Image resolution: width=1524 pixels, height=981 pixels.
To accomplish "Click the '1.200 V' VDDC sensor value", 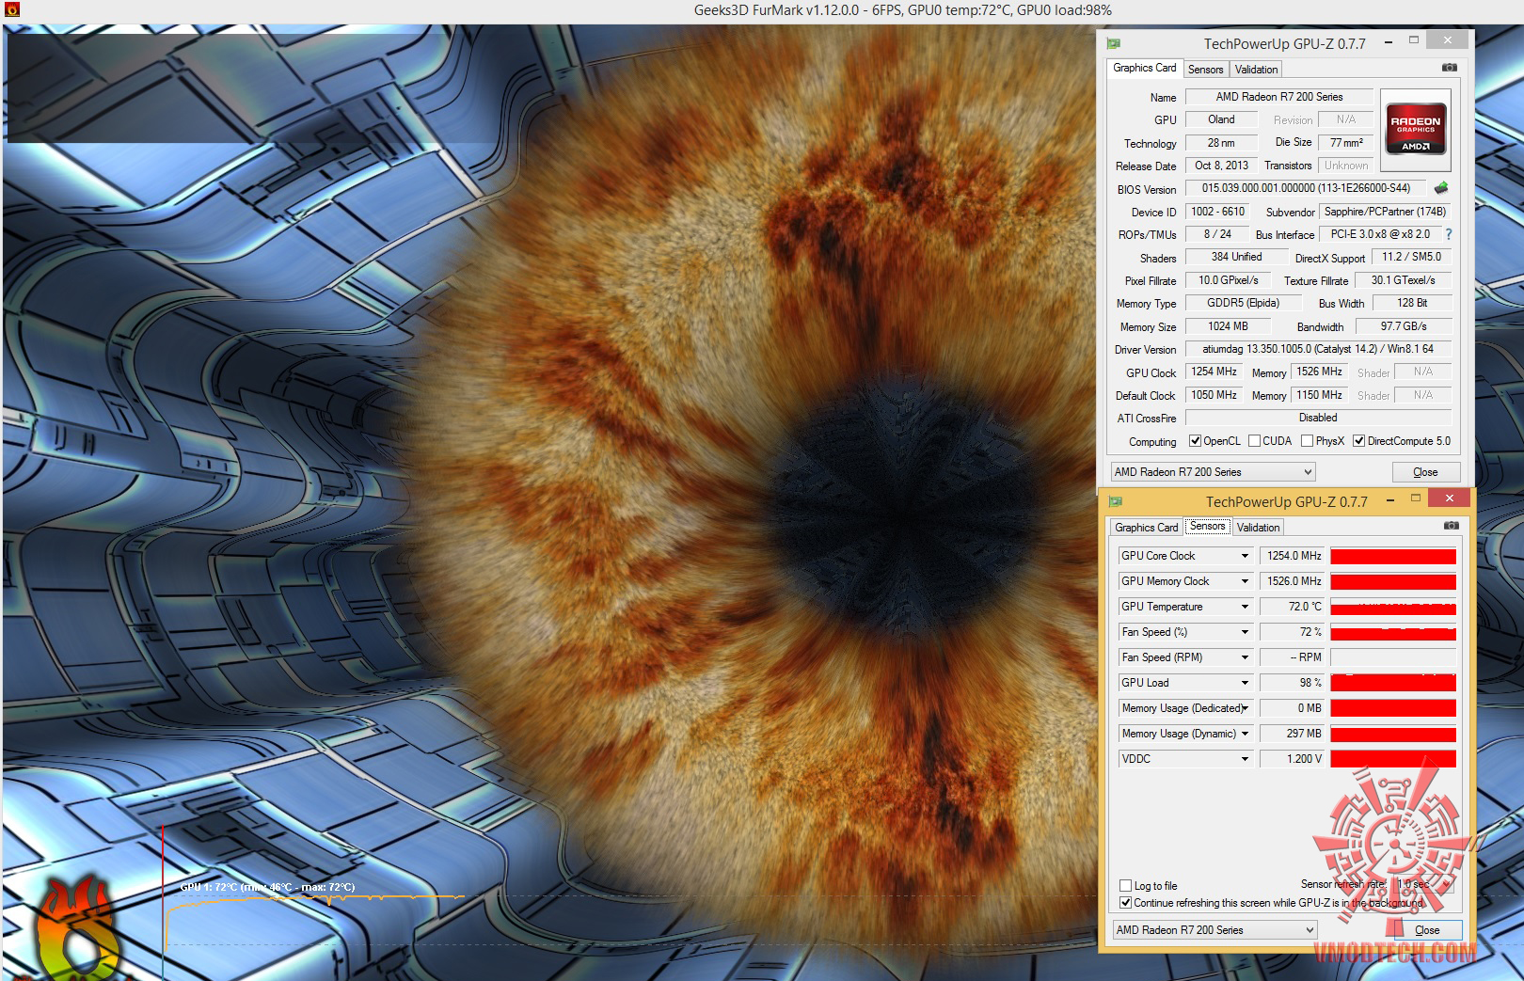I will 1293,759.
